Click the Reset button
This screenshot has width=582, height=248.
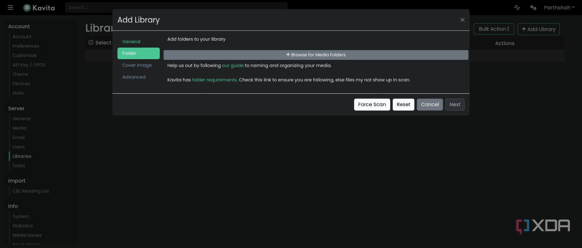coord(403,105)
